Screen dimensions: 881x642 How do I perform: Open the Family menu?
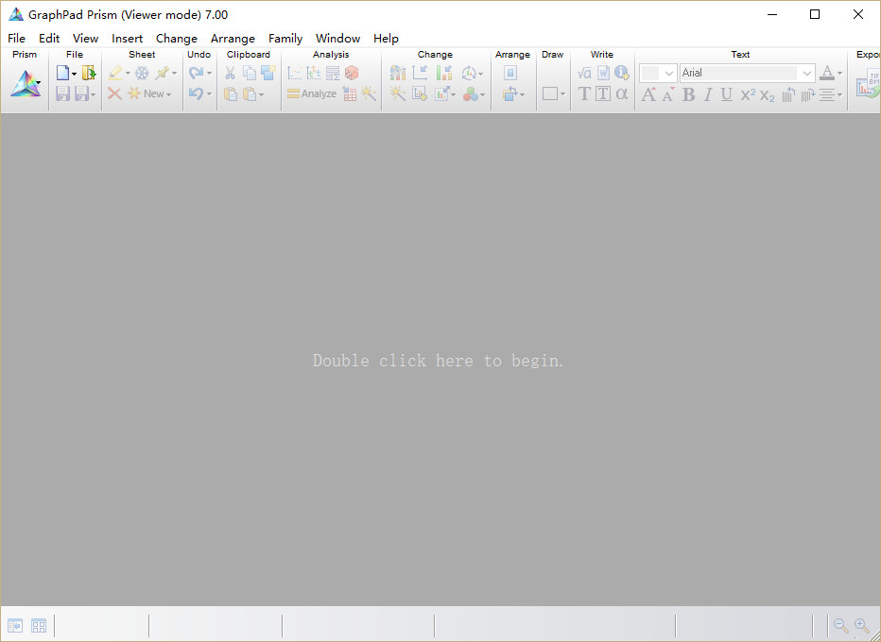(285, 39)
